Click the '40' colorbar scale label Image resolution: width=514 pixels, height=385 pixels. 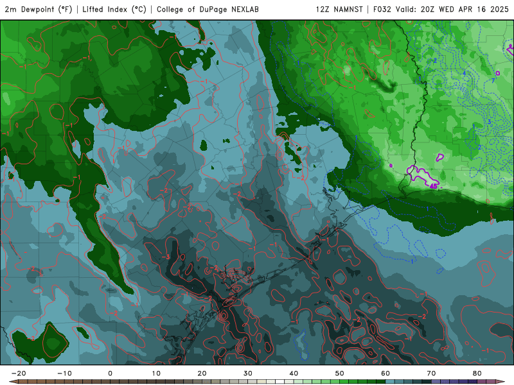pyautogui.click(x=294, y=373)
